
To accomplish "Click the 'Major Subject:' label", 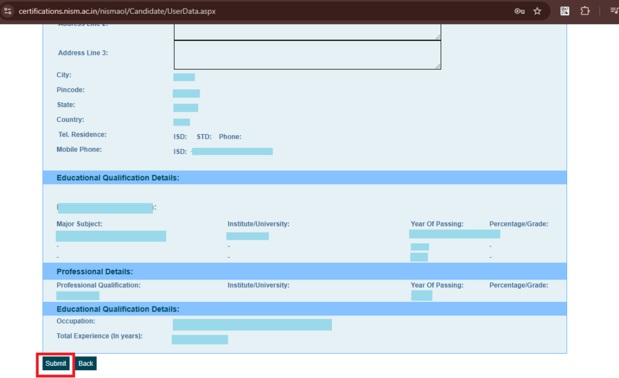I will pos(79,224).
